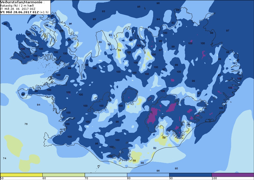Click the yellow 50–60 legend color band
This screenshot has width=254, height=180.
click(x=21, y=175)
